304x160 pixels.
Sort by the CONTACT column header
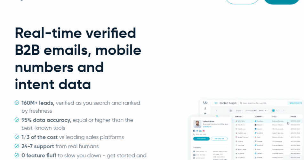click(239, 116)
